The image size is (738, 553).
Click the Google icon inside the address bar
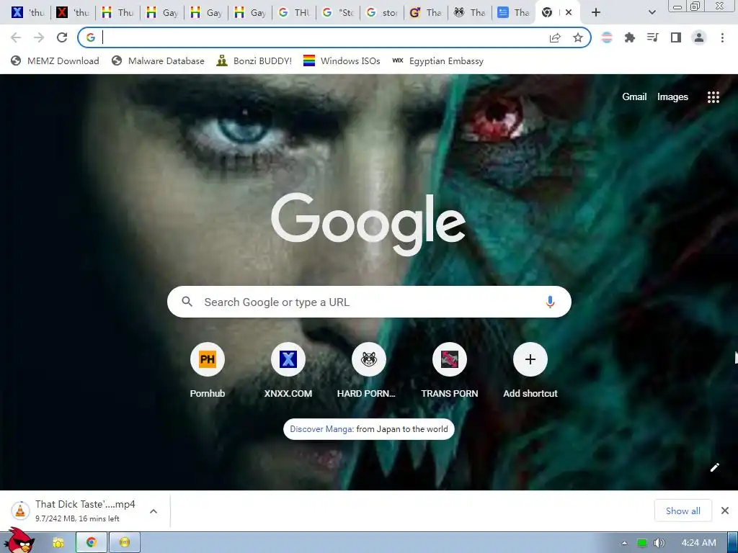click(x=91, y=37)
